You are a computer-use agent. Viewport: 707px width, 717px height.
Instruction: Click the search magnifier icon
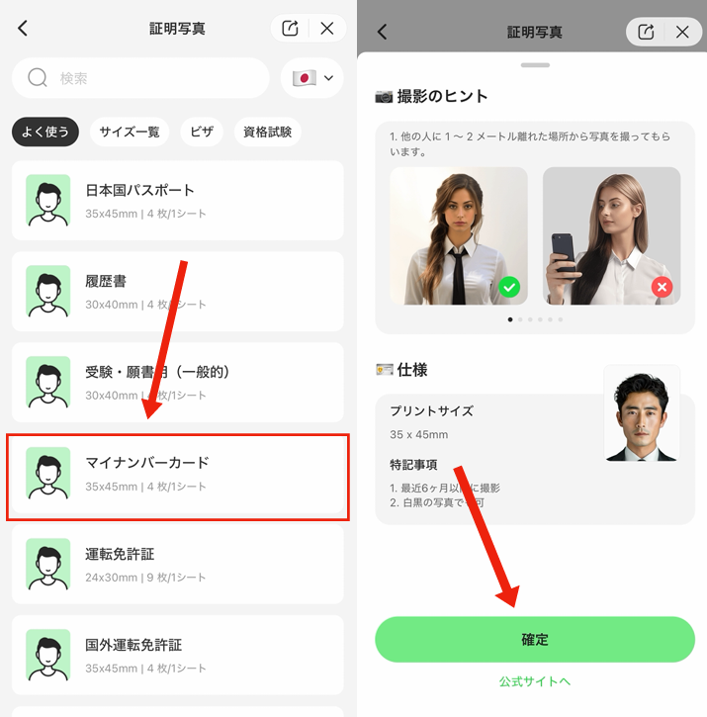(38, 78)
